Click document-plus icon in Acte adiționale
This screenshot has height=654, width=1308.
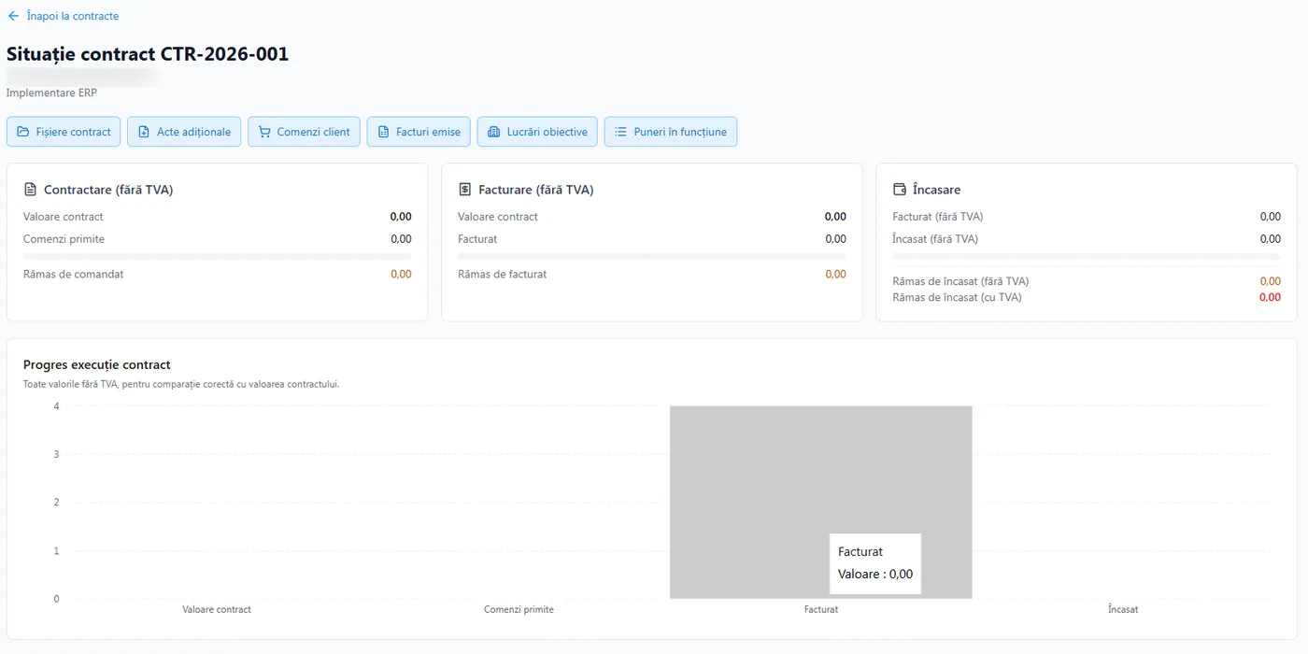pyautogui.click(x=144, y=132)
